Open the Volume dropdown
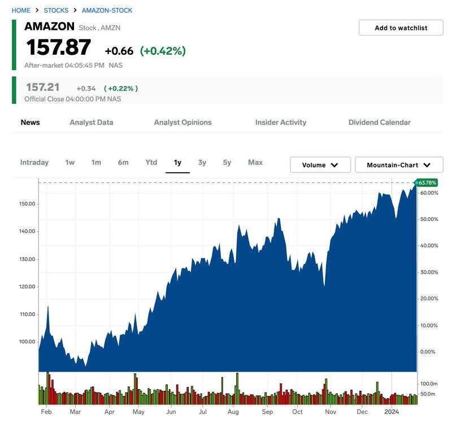The image size is (452, 423). pos(320,165)
